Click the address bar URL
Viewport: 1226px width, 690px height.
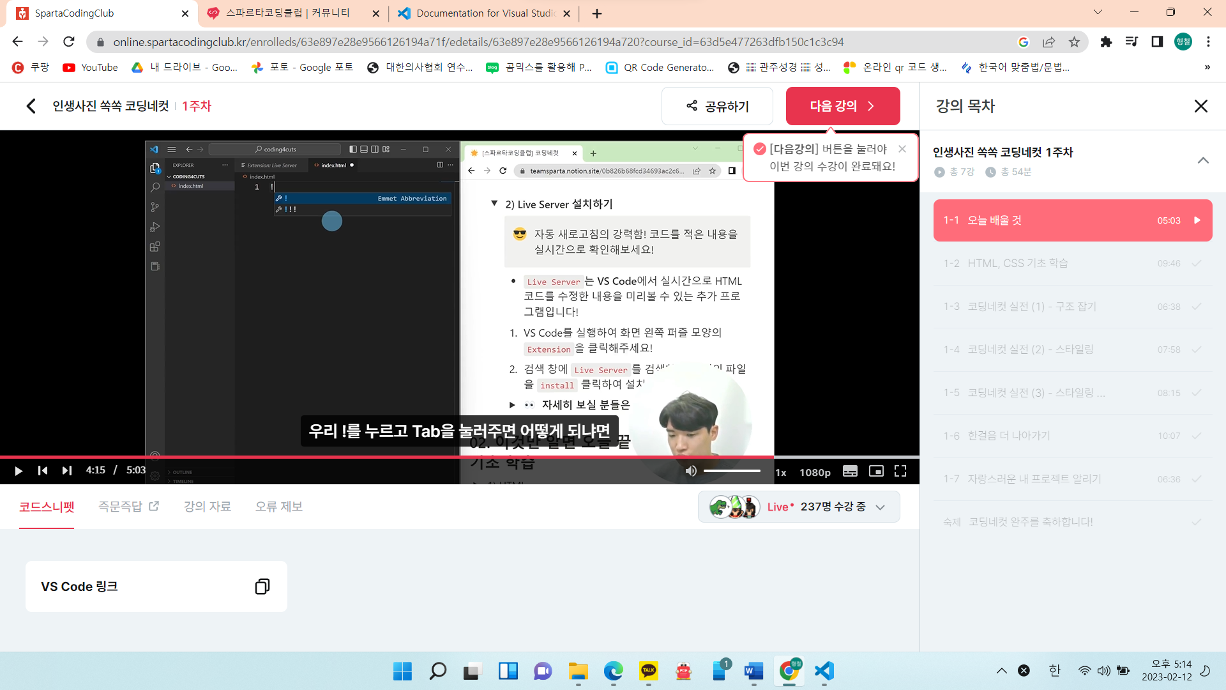click(479, 42)
